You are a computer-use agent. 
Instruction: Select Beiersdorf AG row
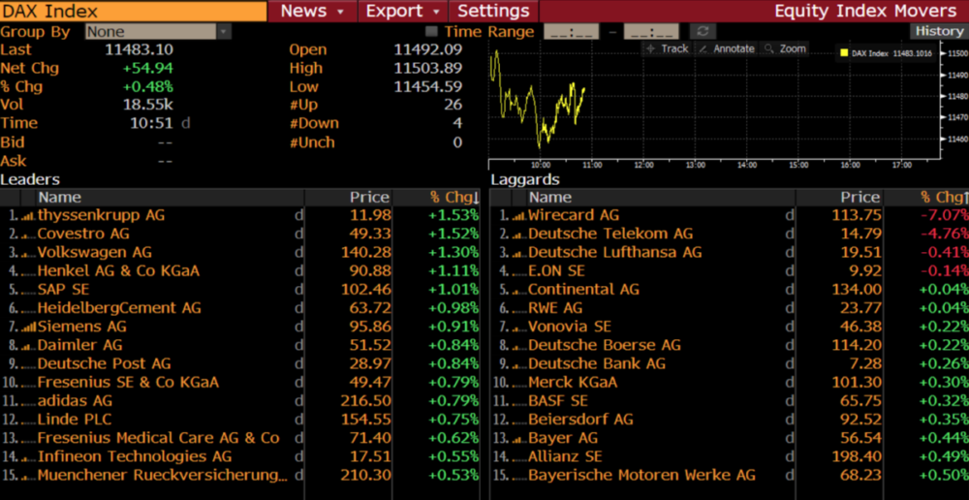[x=730, y=419]
